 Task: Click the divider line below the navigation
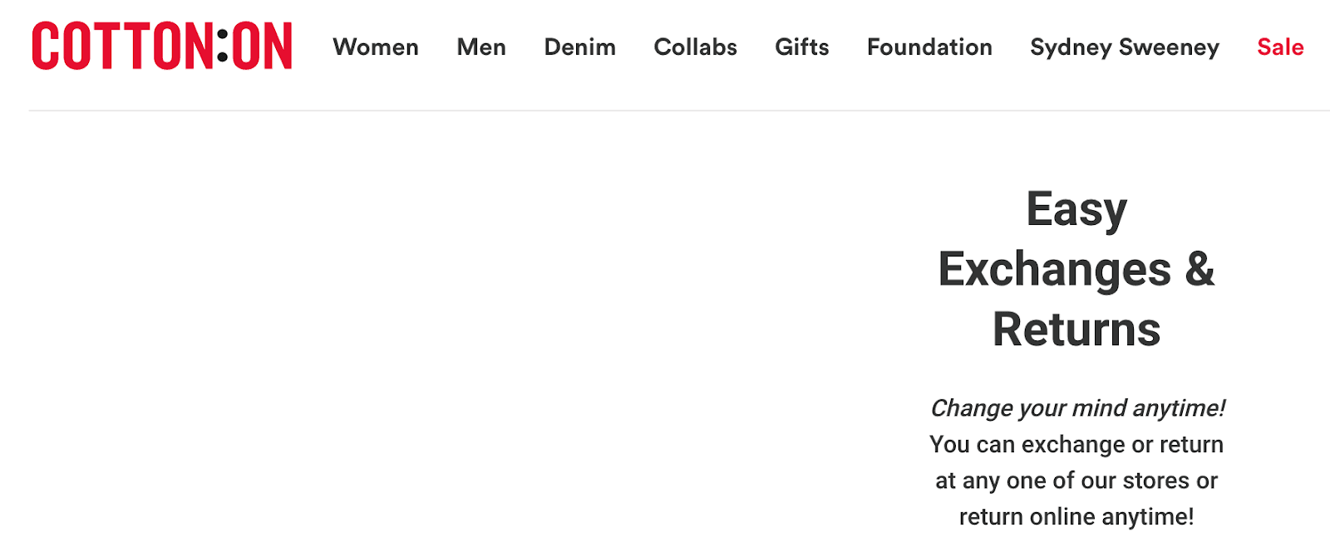(x=665, y=110)
